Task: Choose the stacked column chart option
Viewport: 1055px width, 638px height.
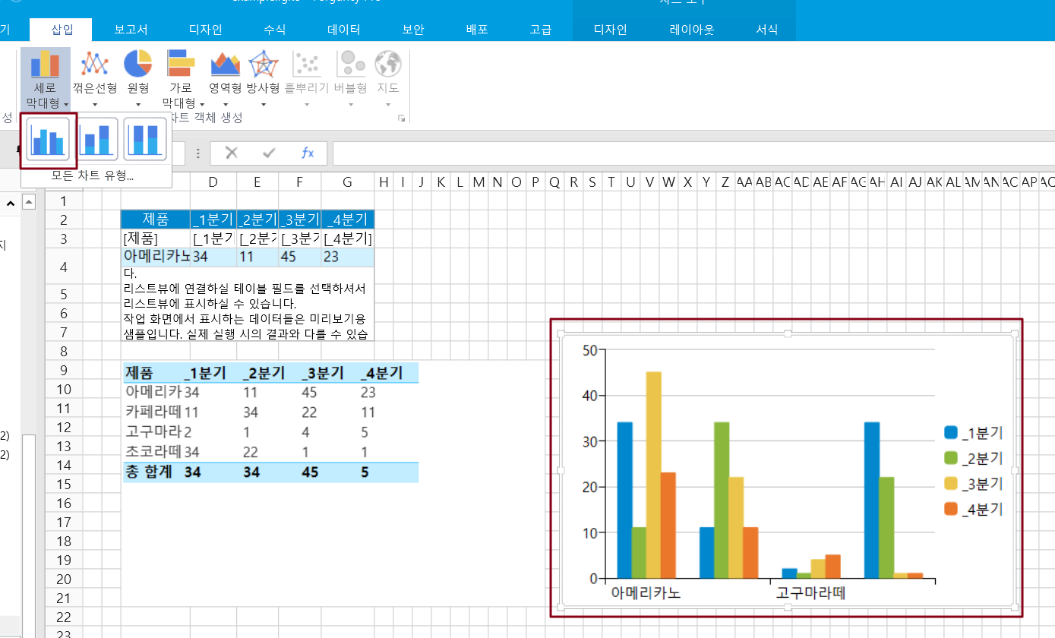Action: point(98,140)
